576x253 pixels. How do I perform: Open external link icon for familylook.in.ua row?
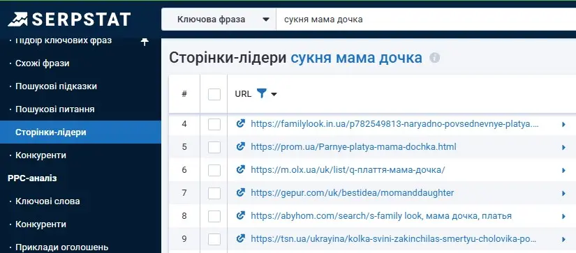point(241,124)
